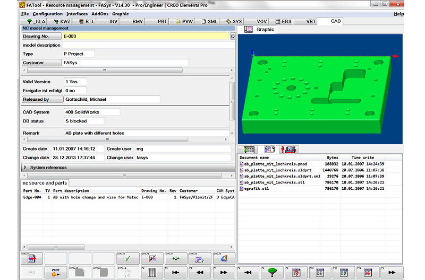Click the Released by button
Screen dimensions: 425x280
click(x=41, y=99)
